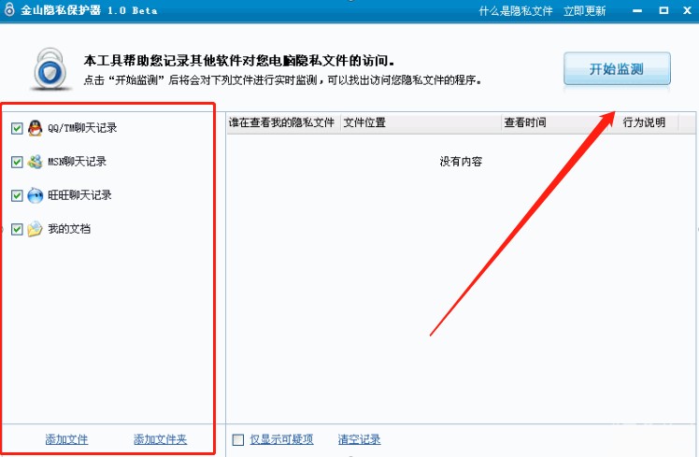Click the QQ penguin icon
The width and height of the screenshot is (699, 457).
pyautogui.click(x=36, y=128)
